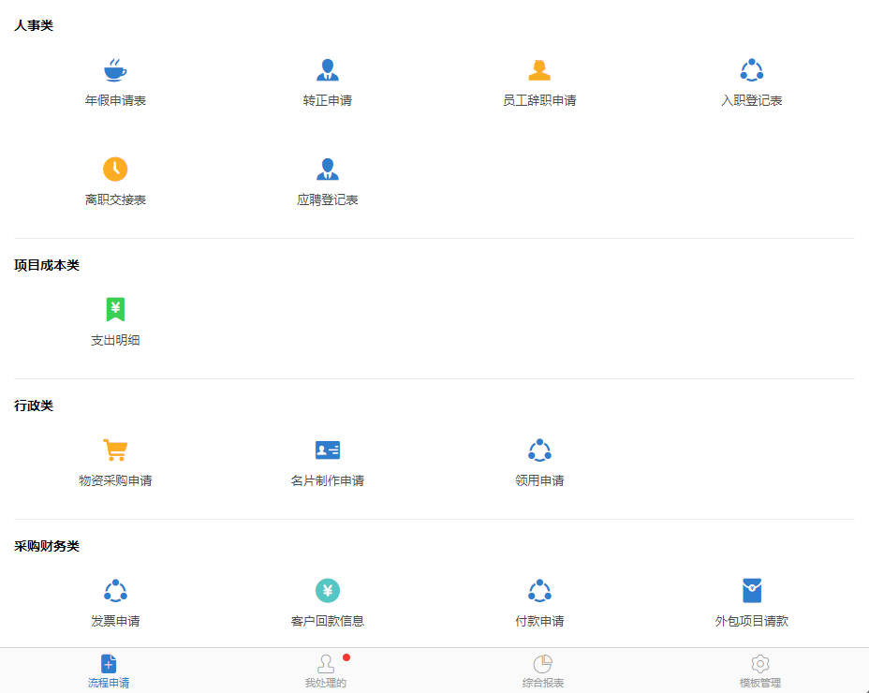The image size is (869, 693).
Task: Click the 外包项目请款 text label
Action: 751,621
